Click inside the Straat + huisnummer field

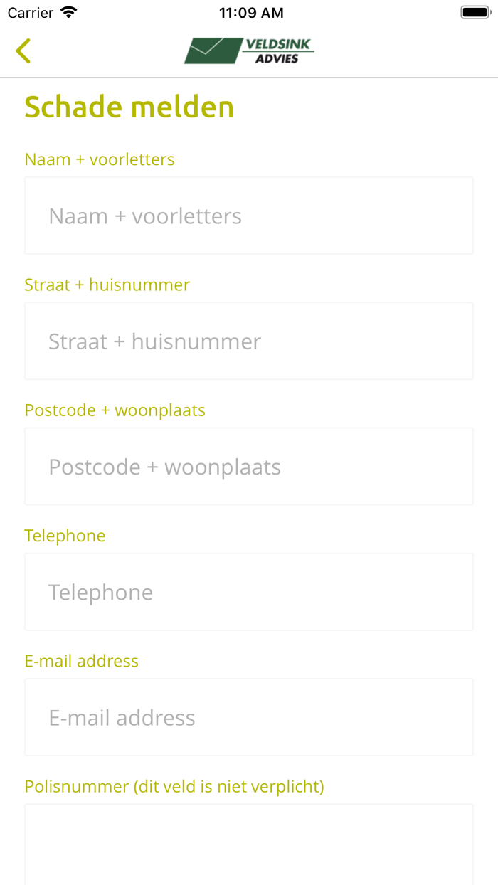tap(249, 341)
